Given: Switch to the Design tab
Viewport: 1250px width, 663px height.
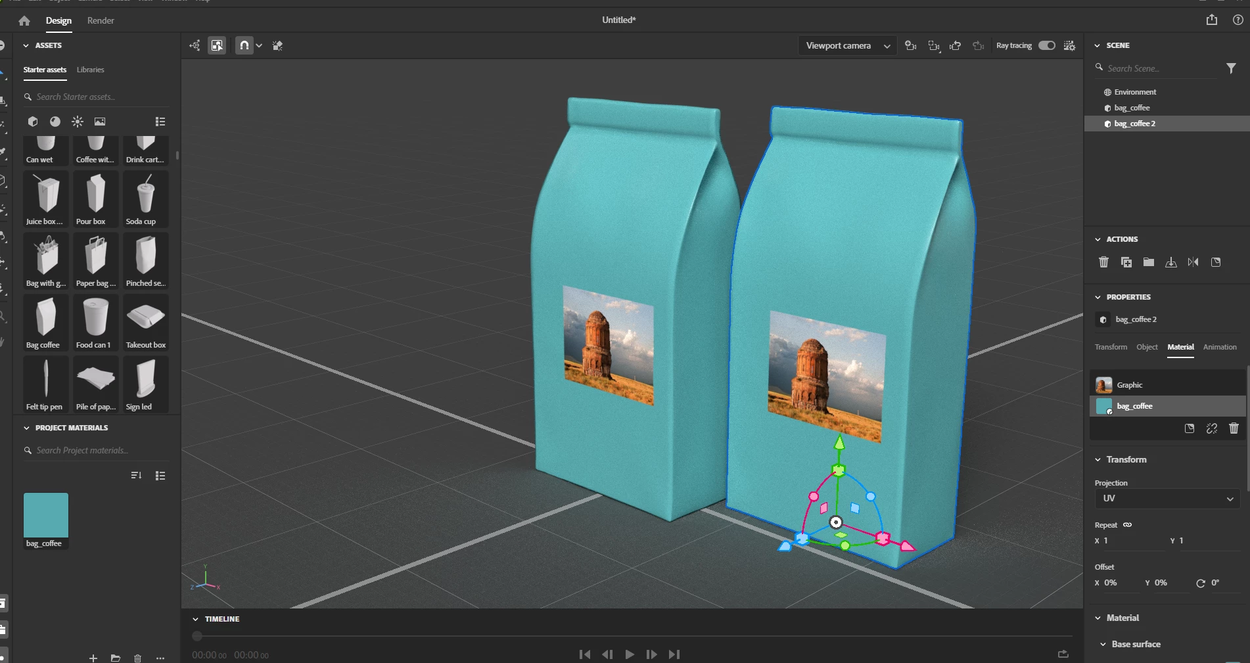Looking at the screenshot, I should [58, 20].
